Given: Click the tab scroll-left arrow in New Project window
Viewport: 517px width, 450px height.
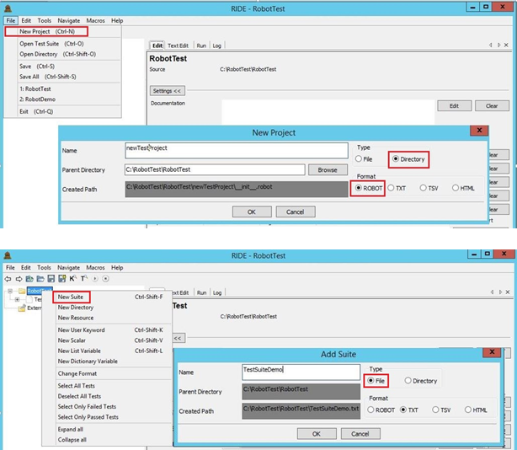Looking at the screenshot, I should [x=491, y=45].
